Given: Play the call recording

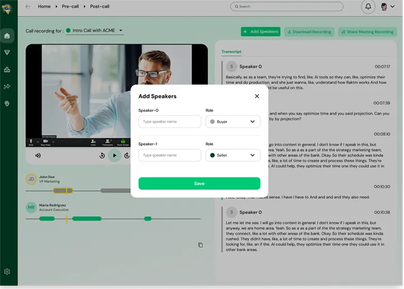Looking at the screenshot, I should tap(115, 156).
